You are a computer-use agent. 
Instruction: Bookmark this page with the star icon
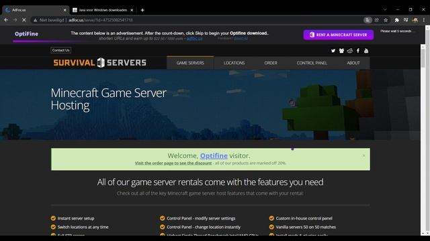click(386, 20)
